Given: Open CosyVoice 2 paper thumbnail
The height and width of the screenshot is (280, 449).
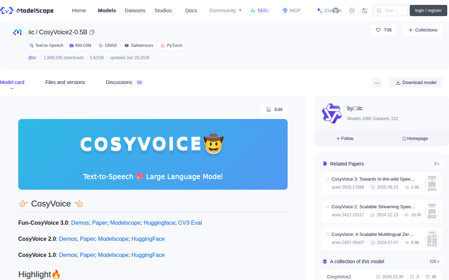Looking at the screenshot, I should click(x=432, y=211).
